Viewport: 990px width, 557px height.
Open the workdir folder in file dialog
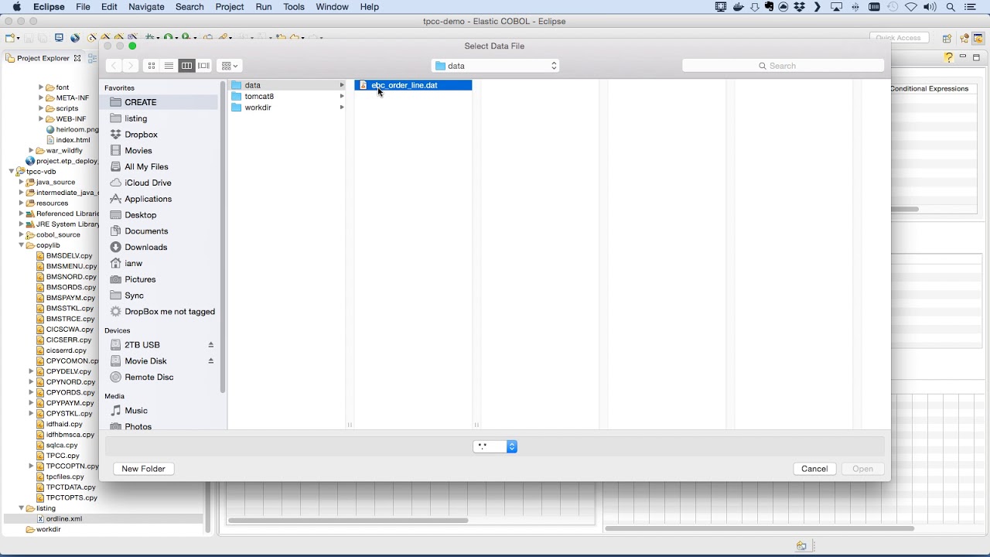(288, 108)
